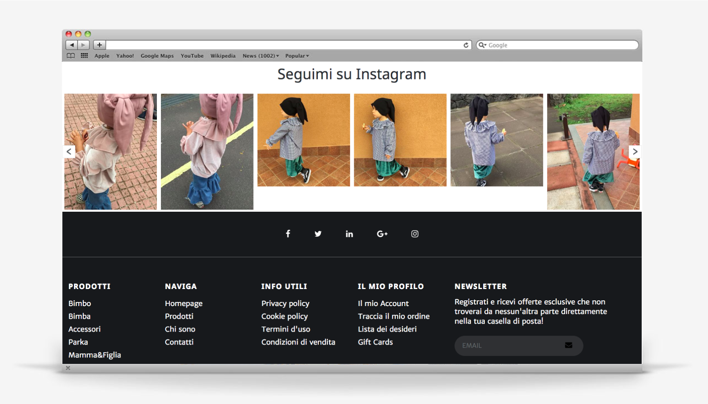Image resolution: width=708 pixels, height=404 pixels.
Task: Open the Bimba products link
Action: pos(79,316)
